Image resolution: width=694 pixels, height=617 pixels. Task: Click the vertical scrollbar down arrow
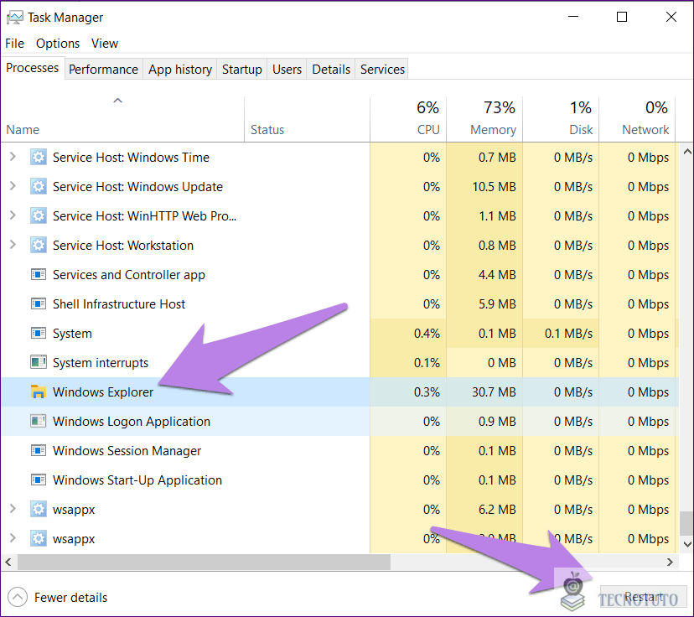pos(687,544)
